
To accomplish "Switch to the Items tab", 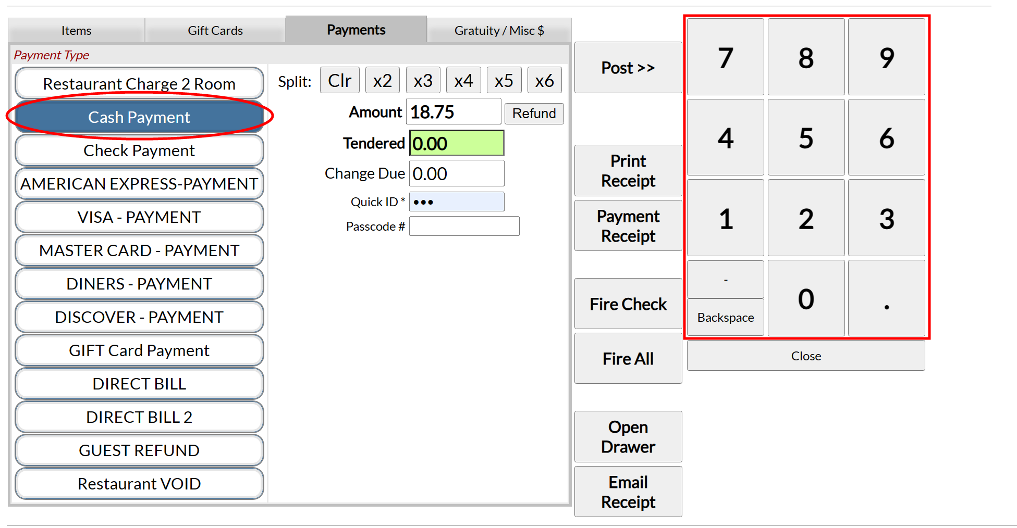I will click(76, 31).
